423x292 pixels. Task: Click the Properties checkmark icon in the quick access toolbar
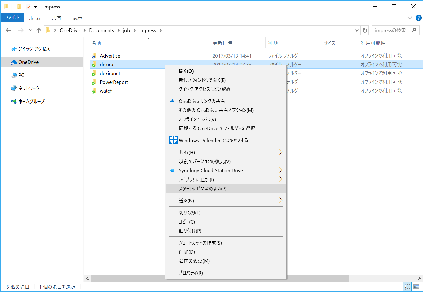pos(28,7)
